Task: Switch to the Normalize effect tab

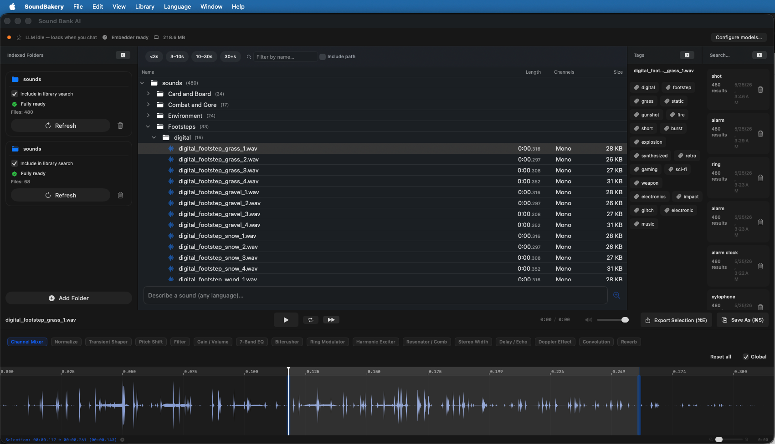Action: (66, 342)
